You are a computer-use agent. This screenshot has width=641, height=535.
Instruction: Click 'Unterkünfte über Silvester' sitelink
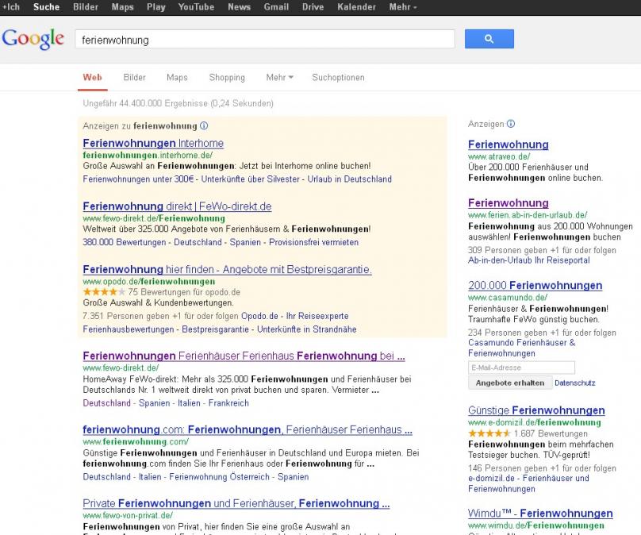250,179
